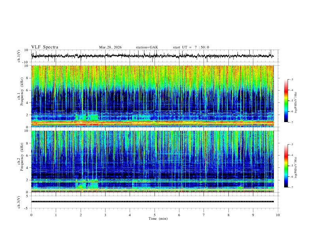Image resolution: width=313 pixels, height=241 pixels.
Task: Click the time axis tick label '3'
Action: (105, 215)
